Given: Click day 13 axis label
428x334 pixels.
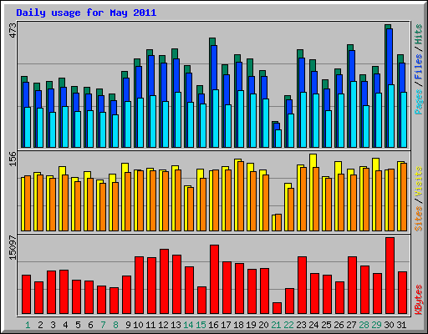Looking at the screenshot, I should 176,325.
